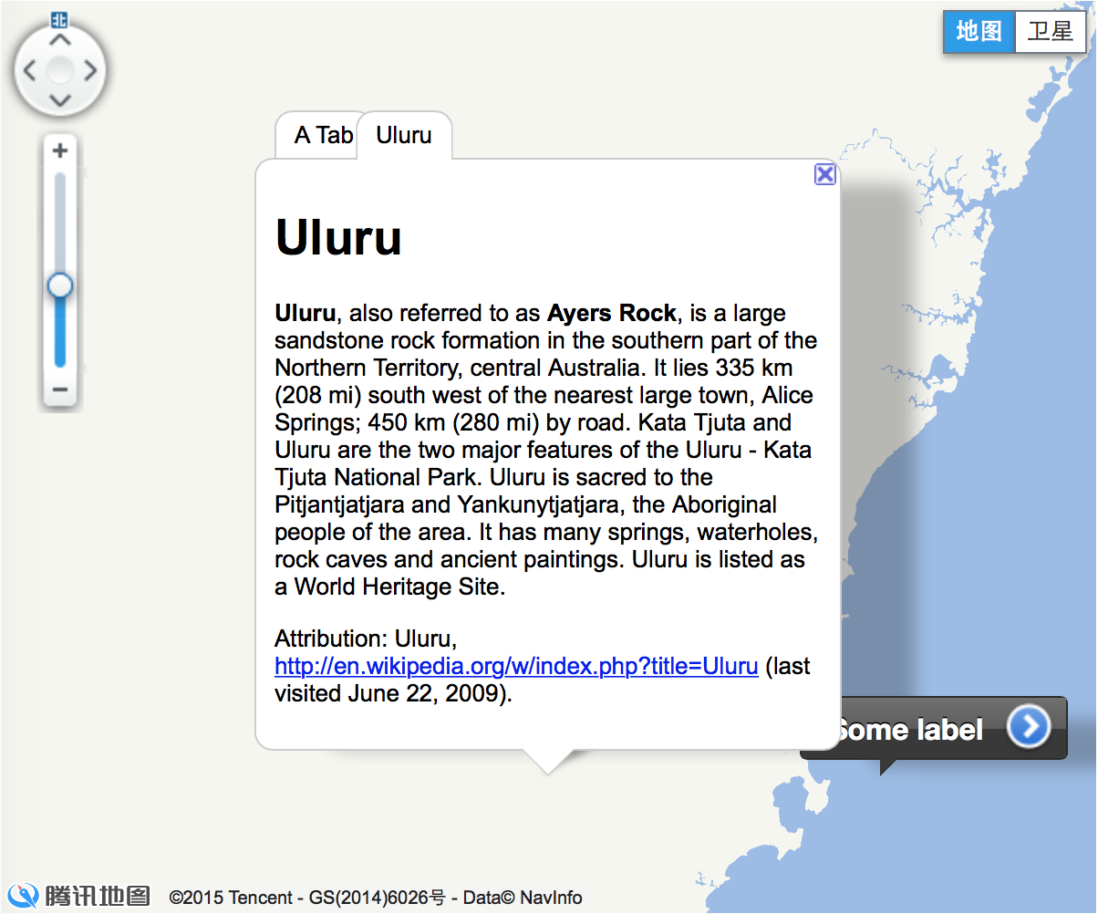The height and width of the screenshot is (914, 1098).
Task: Open the Uluru info window tab content
Action: point(404,135)
